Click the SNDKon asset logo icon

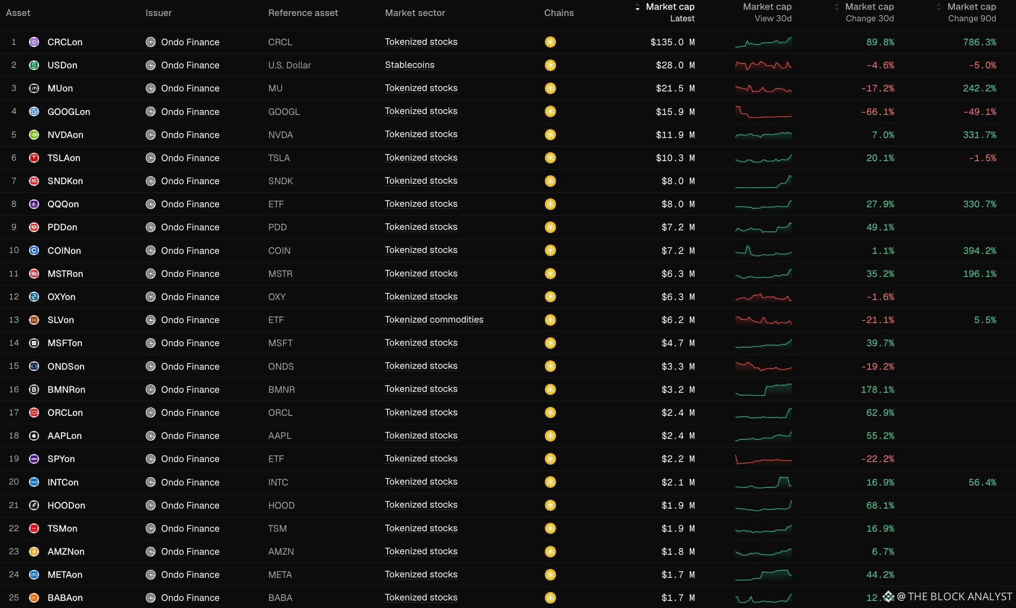[x=34, y=181]
